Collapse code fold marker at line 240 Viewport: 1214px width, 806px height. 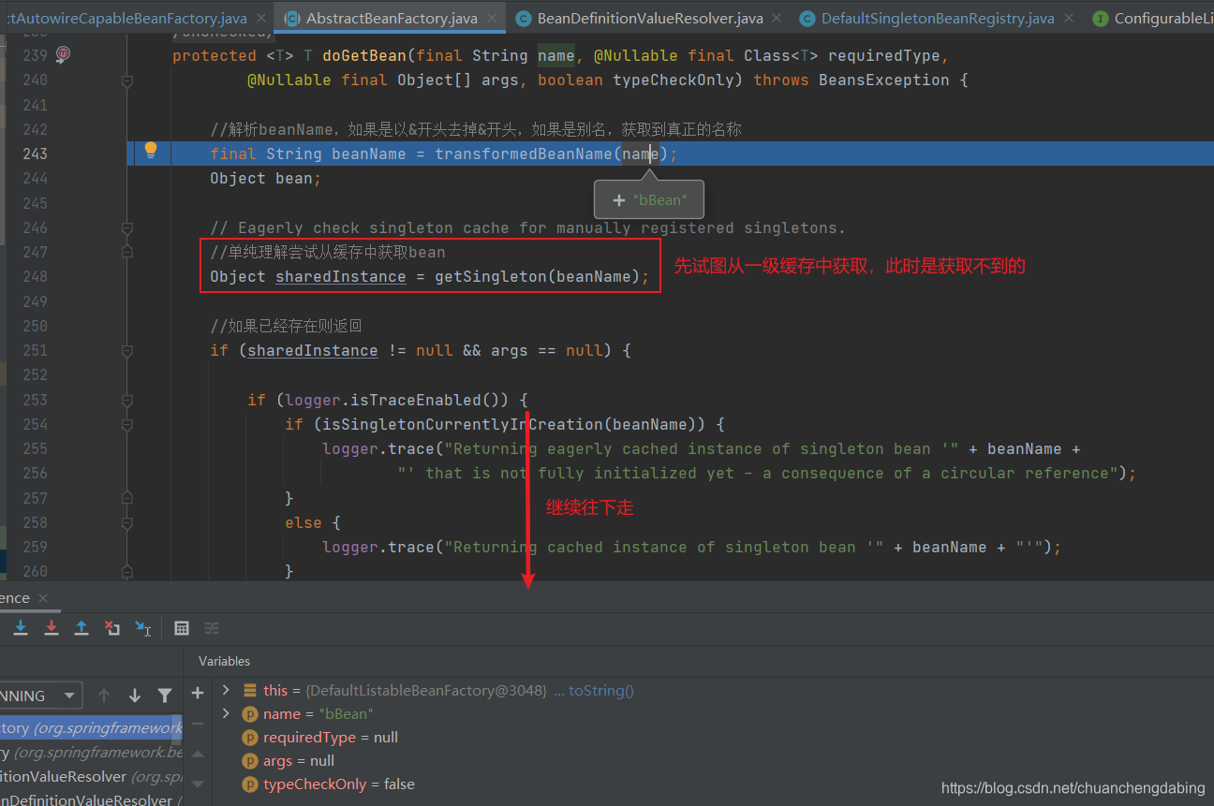coord(127,81)
